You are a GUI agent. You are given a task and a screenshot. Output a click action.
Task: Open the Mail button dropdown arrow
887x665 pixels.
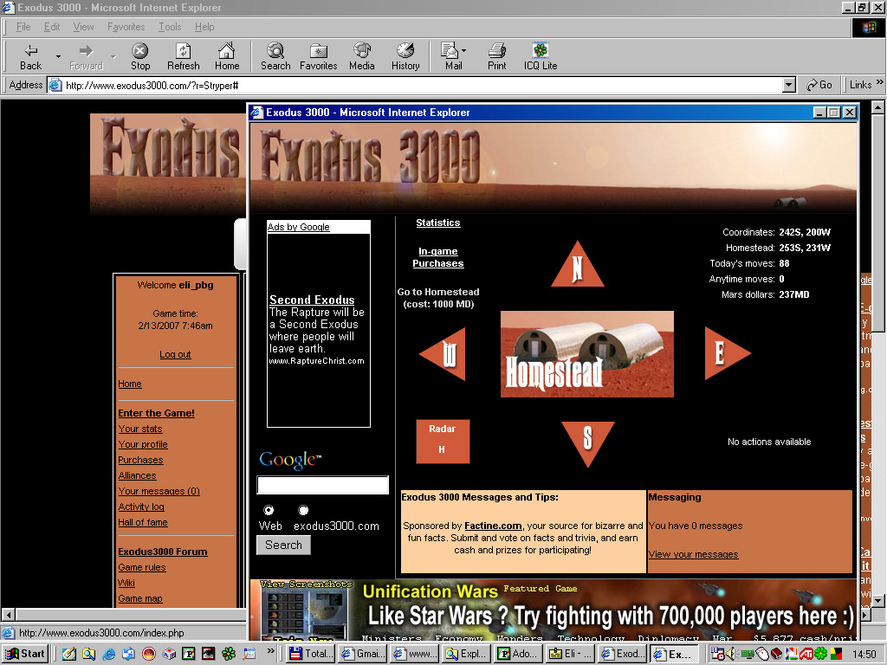[x=464, y=51]
